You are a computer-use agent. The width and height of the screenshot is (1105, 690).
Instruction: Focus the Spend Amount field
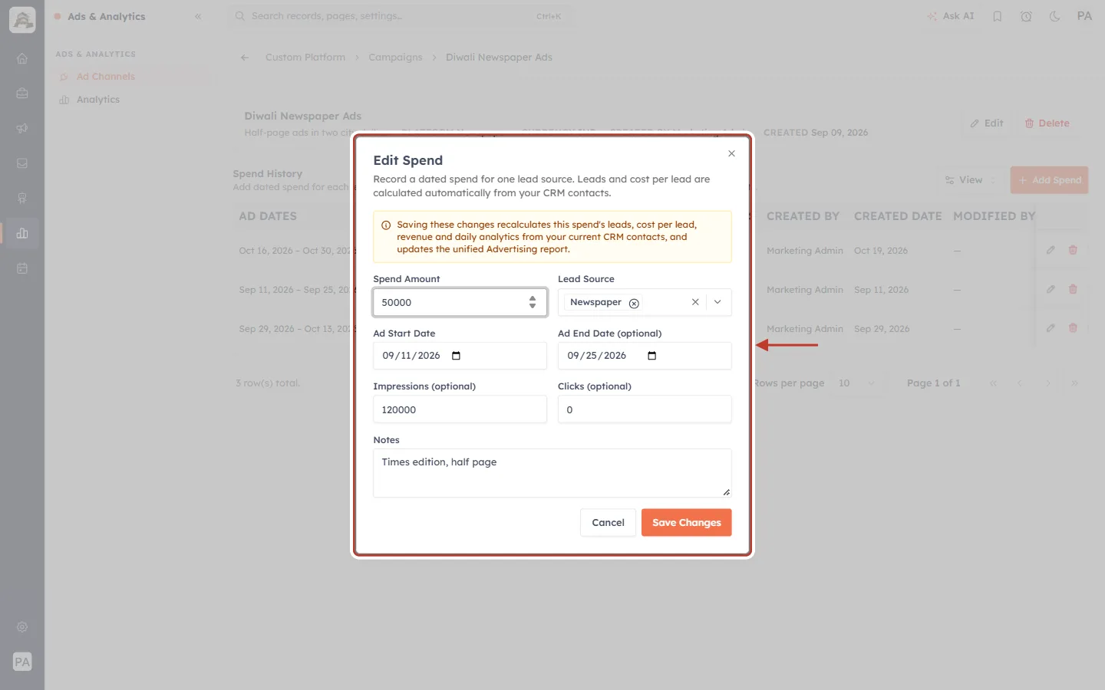click(x=460, y=302)
